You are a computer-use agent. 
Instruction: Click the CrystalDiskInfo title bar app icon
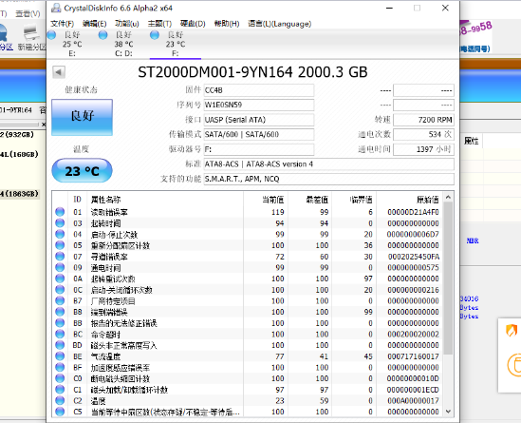pos(56,8)
